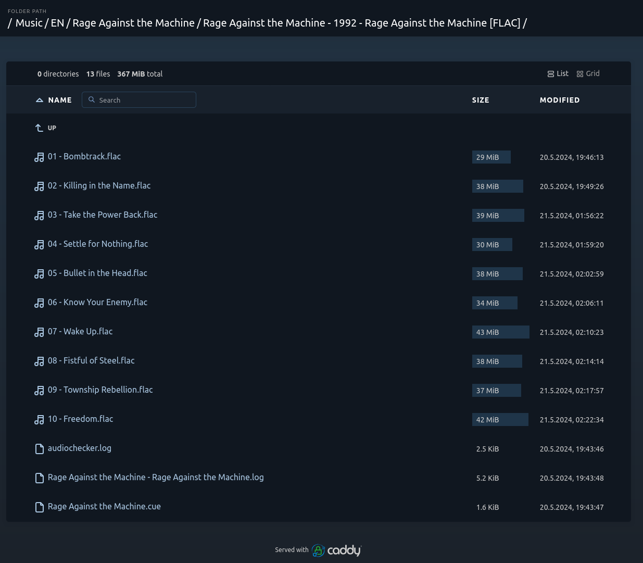643x563 pixels.
Task: Click the music icon beside 10 - Freedom
Action: [x=39, y=420]
